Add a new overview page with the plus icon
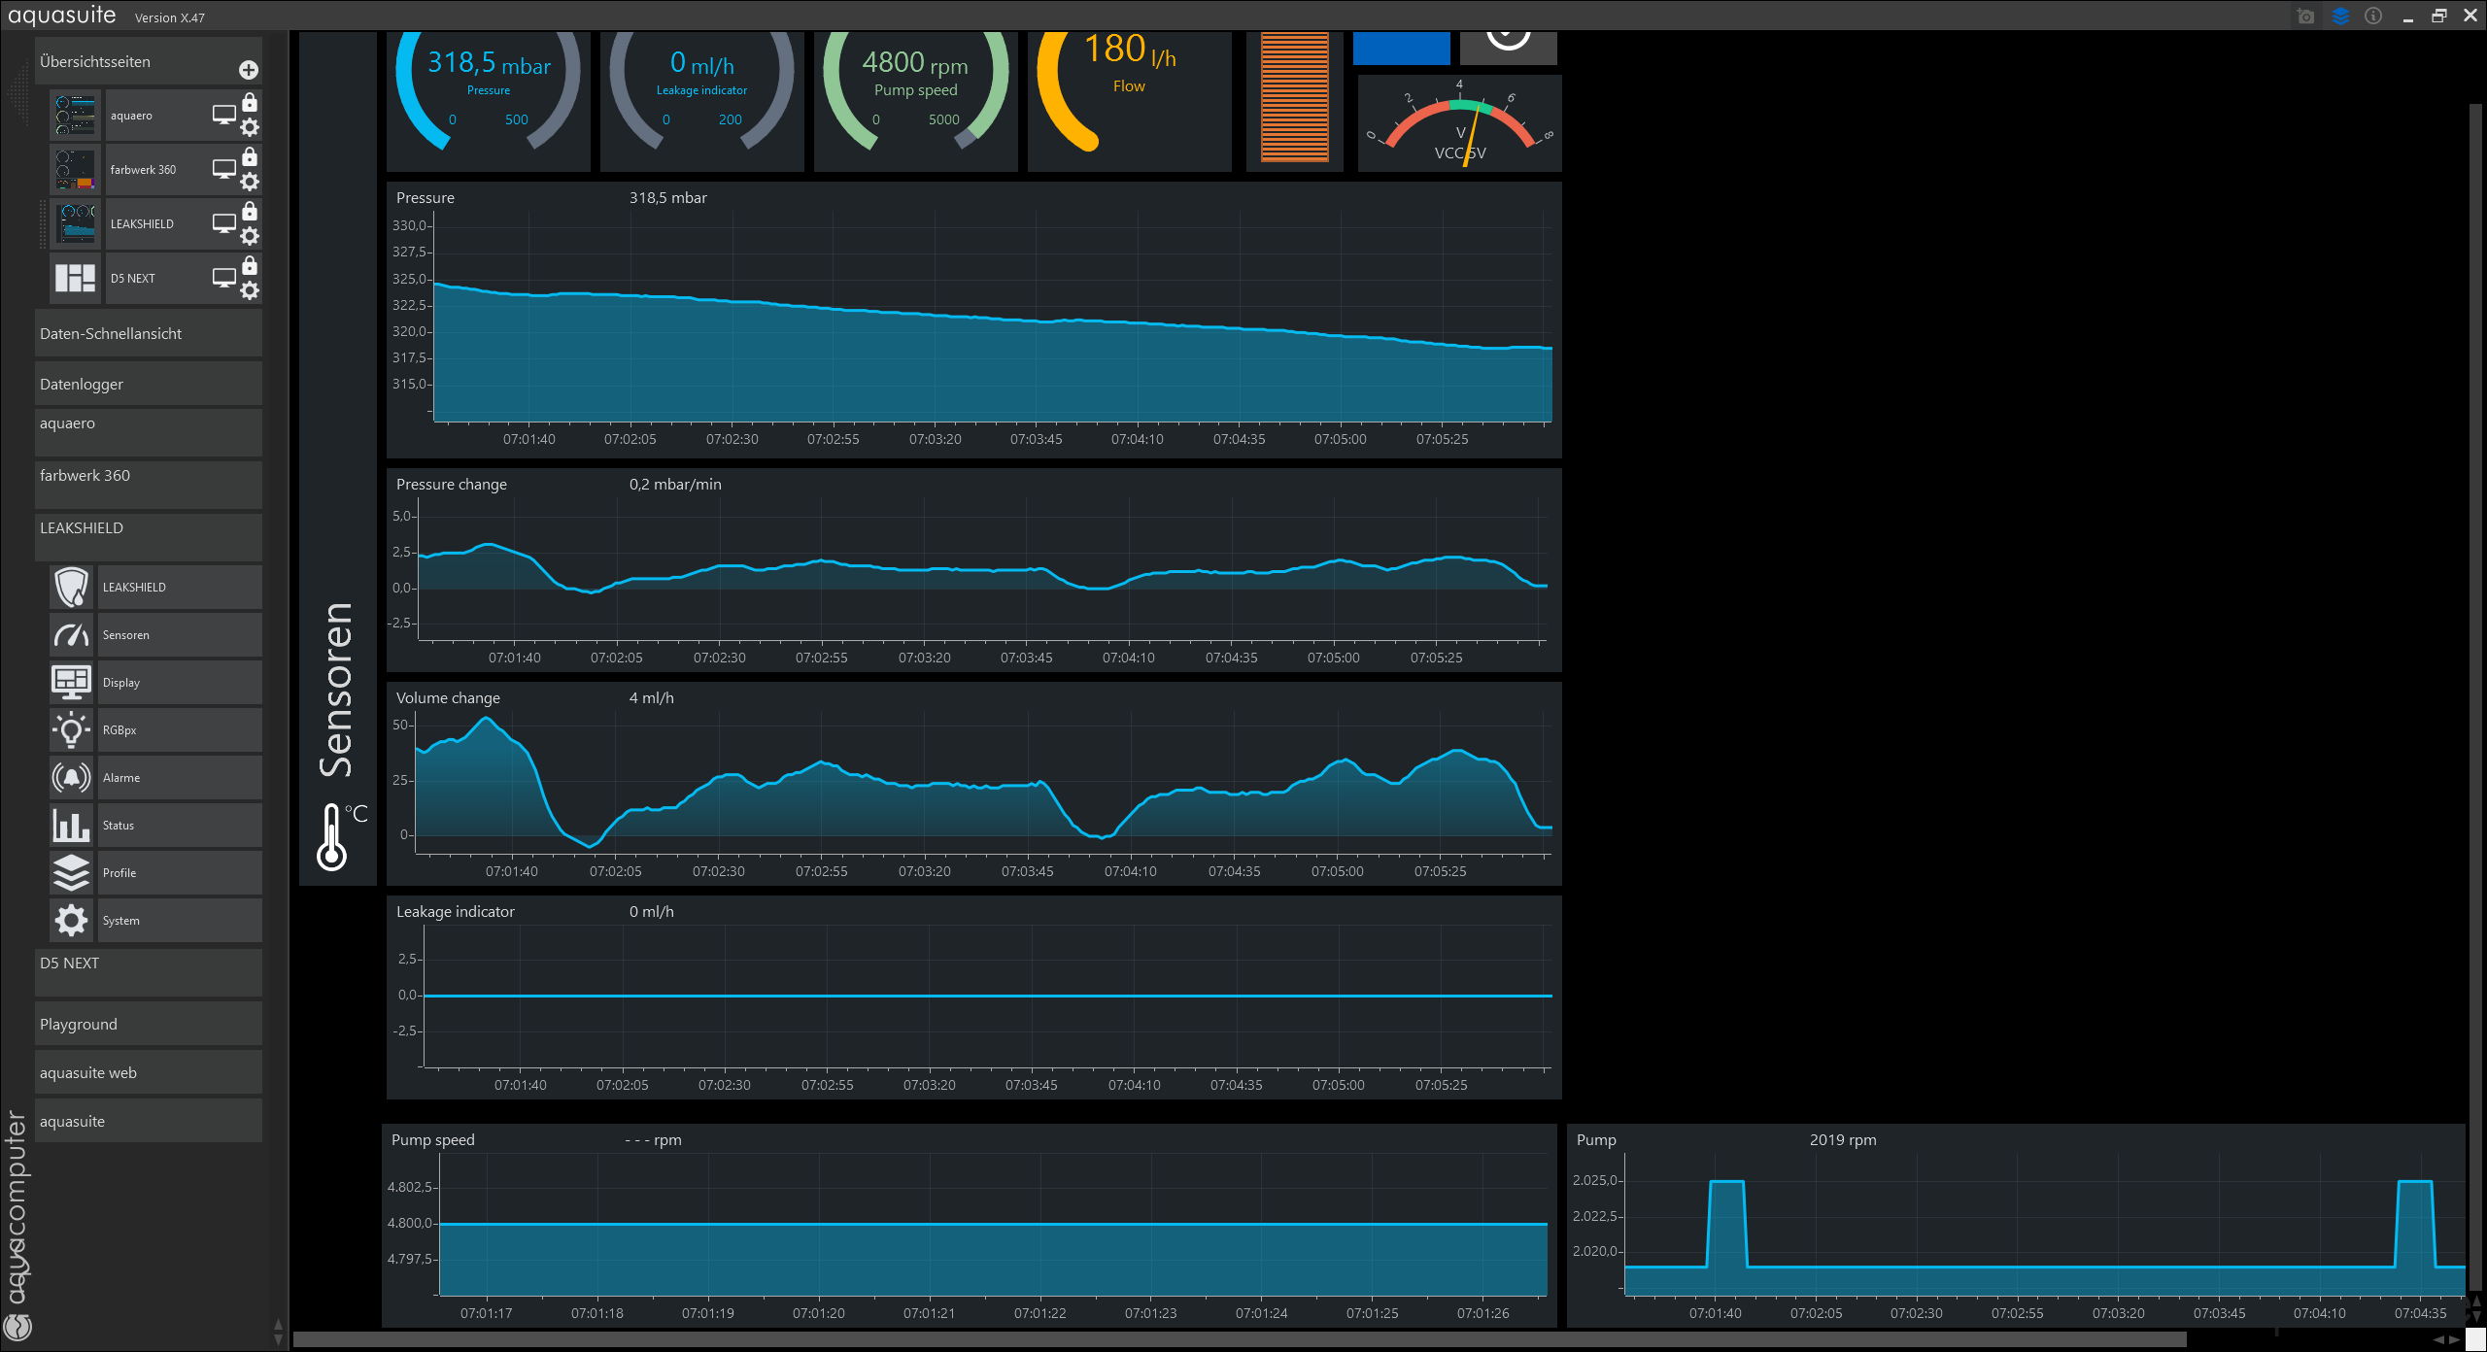The width and height of the screenshot is (2487, 1352). tap(249, 70)
